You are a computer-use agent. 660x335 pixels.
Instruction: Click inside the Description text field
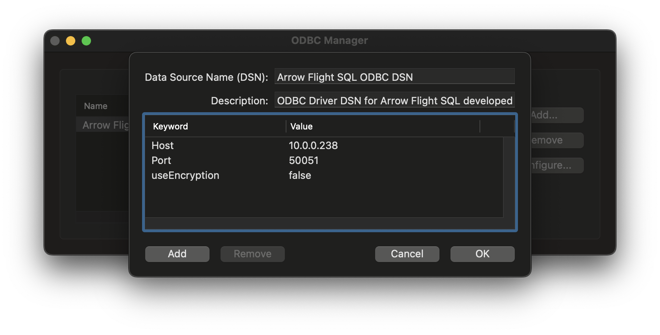coord(394,100)
